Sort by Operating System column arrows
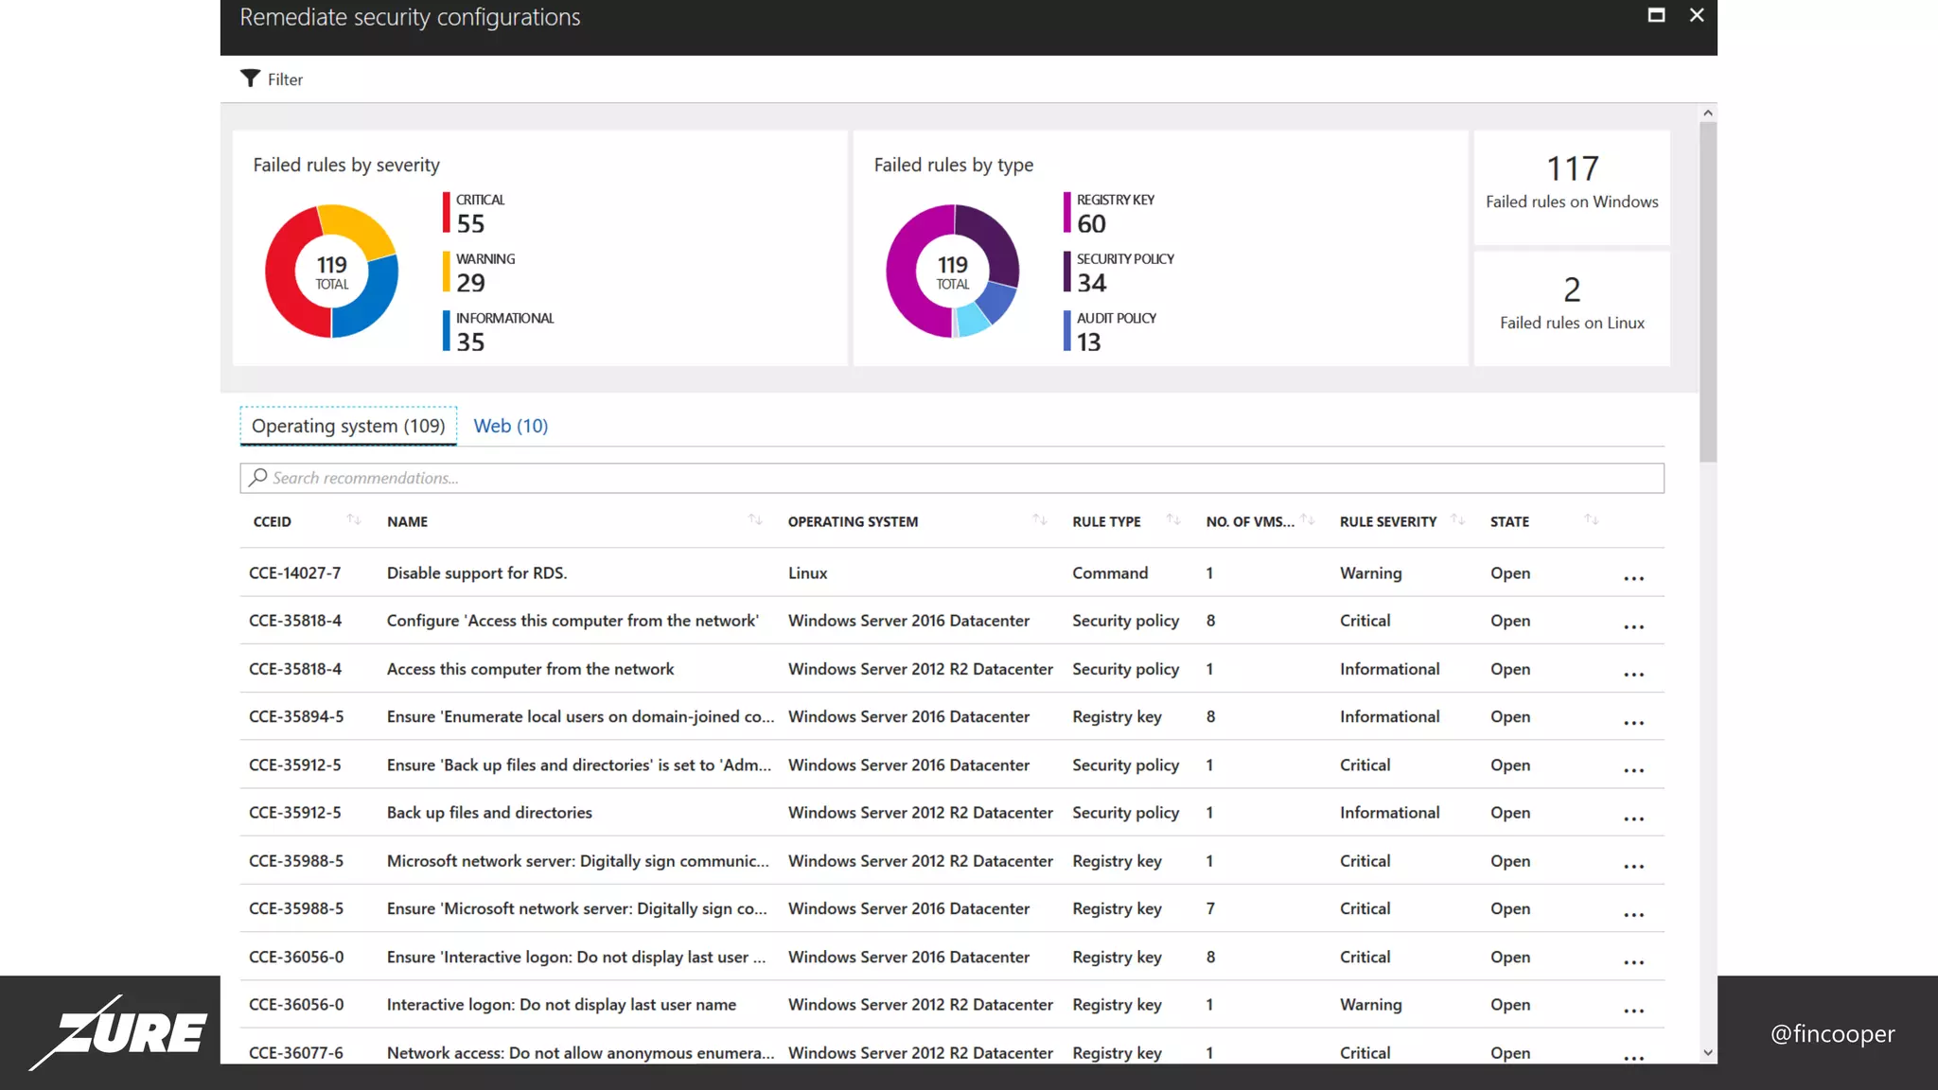 [1039, 520]
